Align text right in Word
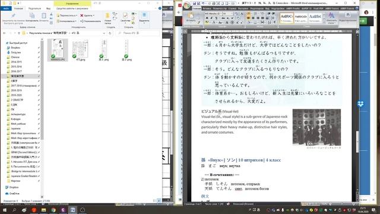Image resolution: width=380 pixels, height=214 pixels. pos(258,18)
